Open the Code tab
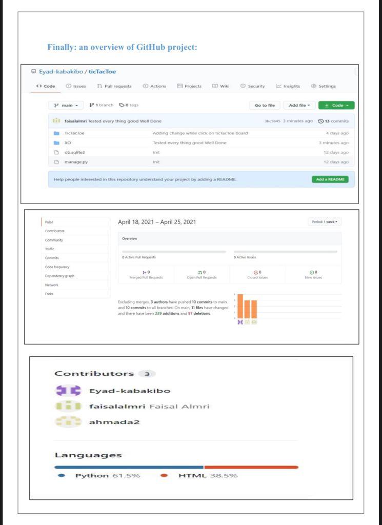Viewport: 382px width, 525px height. 46,86
